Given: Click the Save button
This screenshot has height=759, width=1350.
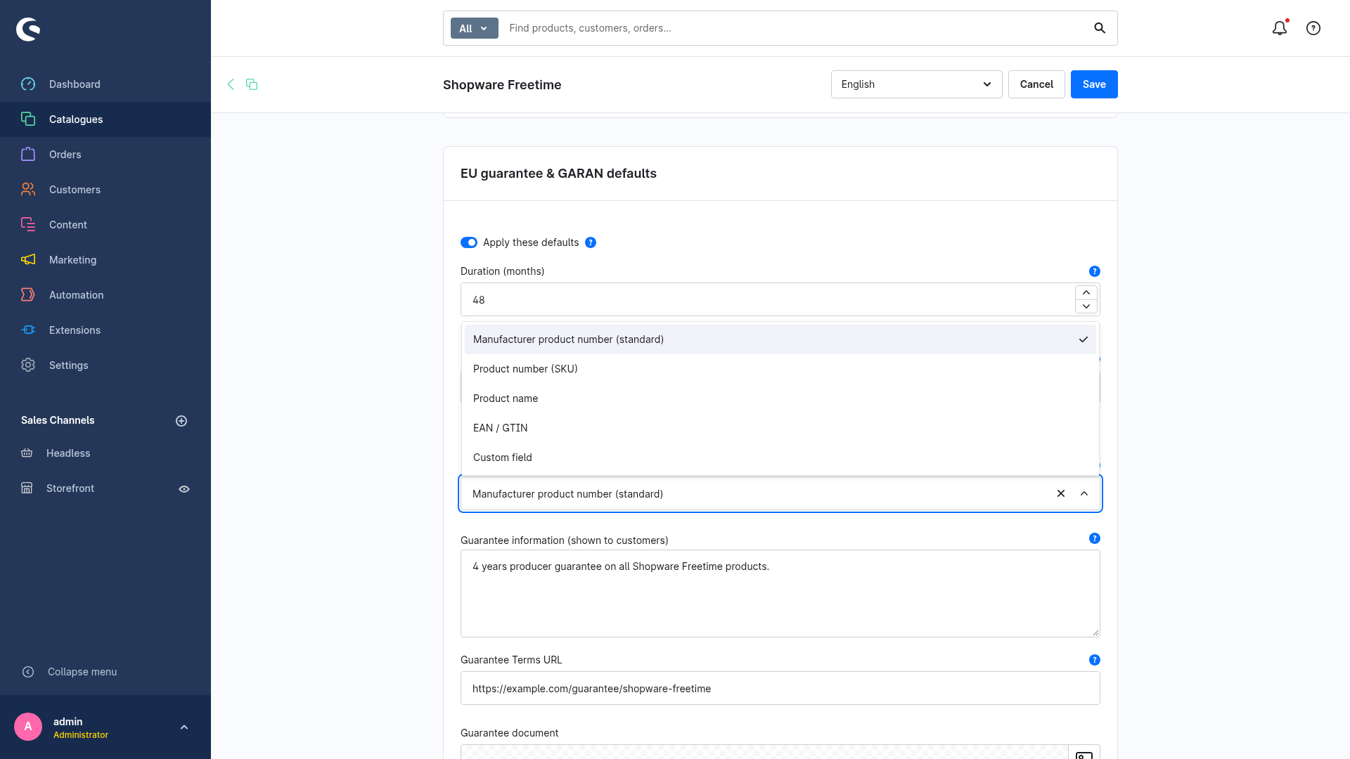Looking at the screenshot, I should pyautogui.click(x=1094, y=84).
